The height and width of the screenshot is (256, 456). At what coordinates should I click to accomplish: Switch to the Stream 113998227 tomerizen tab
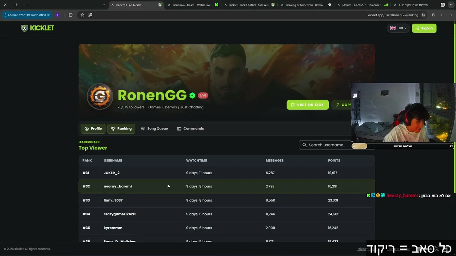point(362,5)
